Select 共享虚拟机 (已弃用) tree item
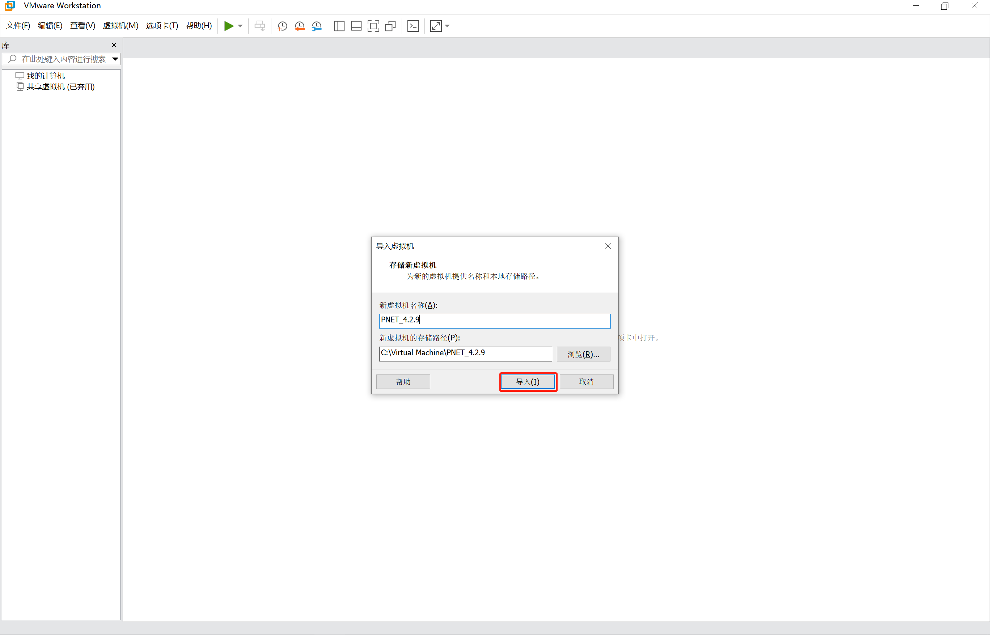990x635 pixels. (x=61, y=86)
